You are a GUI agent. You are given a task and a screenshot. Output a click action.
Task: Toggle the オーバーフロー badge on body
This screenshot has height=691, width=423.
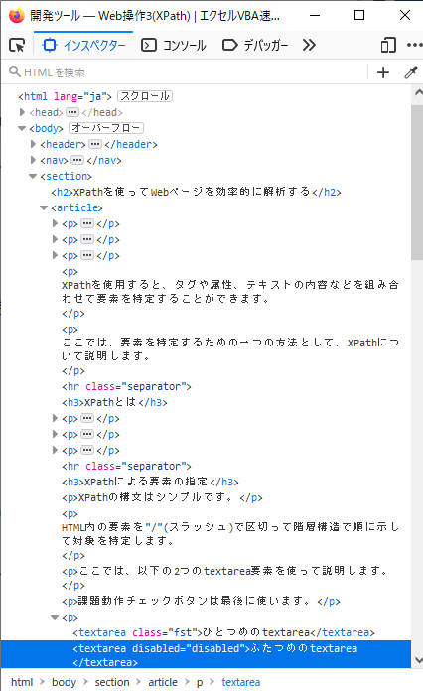[106, 128]
